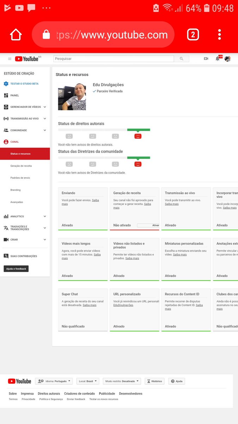Click the Ajuda footer button
Image resolution: width=238 pixels, height=424 pixels.
[177, 381]
